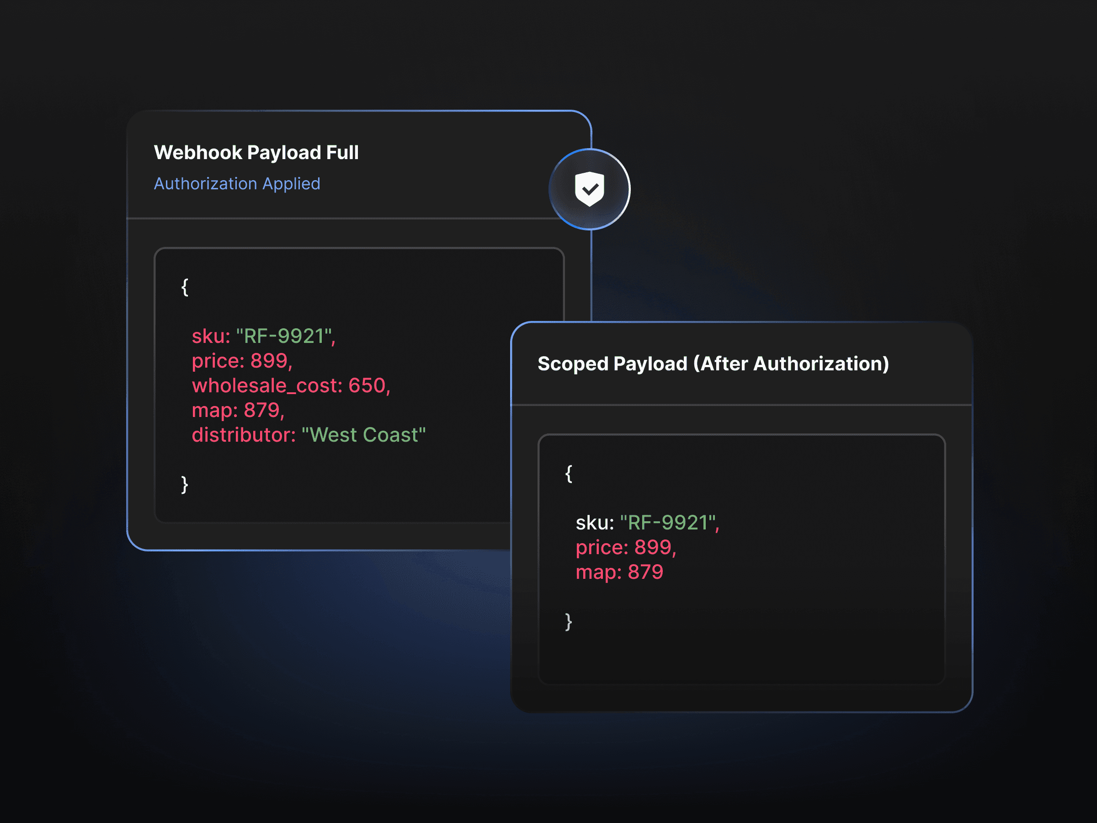Click opening brace in full payload code
Screen dimensions: 1097x823
[x=185, y=287]
